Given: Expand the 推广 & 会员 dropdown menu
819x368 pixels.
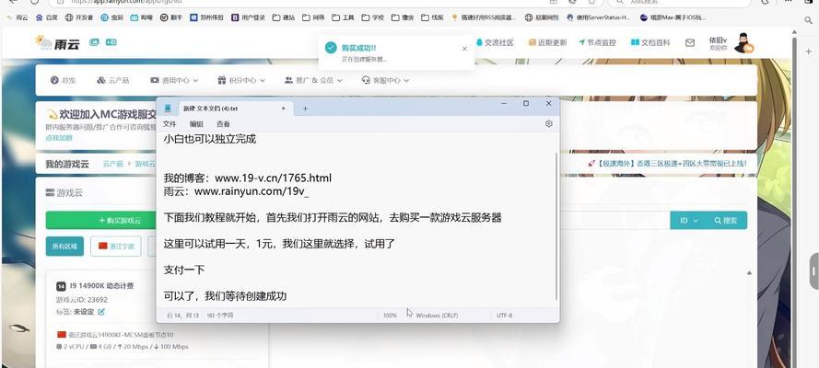Looking at the screenshot, I should tap(313, 80).
